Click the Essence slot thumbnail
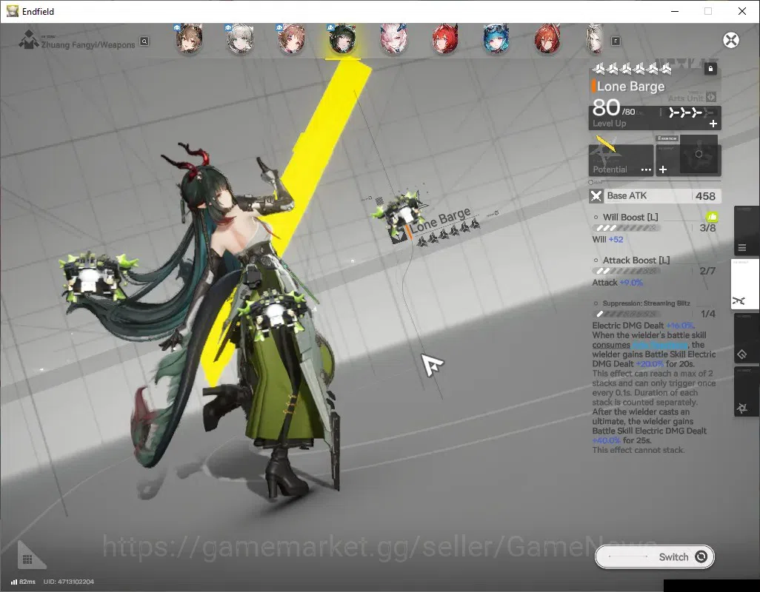This screenshot has width=760, height=592. click(x=699, y=155)
